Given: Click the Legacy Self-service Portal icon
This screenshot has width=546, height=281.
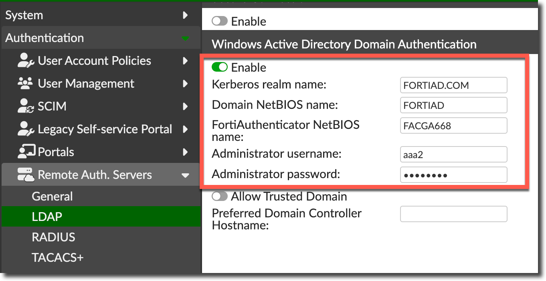Looking at the screenshot, I should tap(26, 129).
